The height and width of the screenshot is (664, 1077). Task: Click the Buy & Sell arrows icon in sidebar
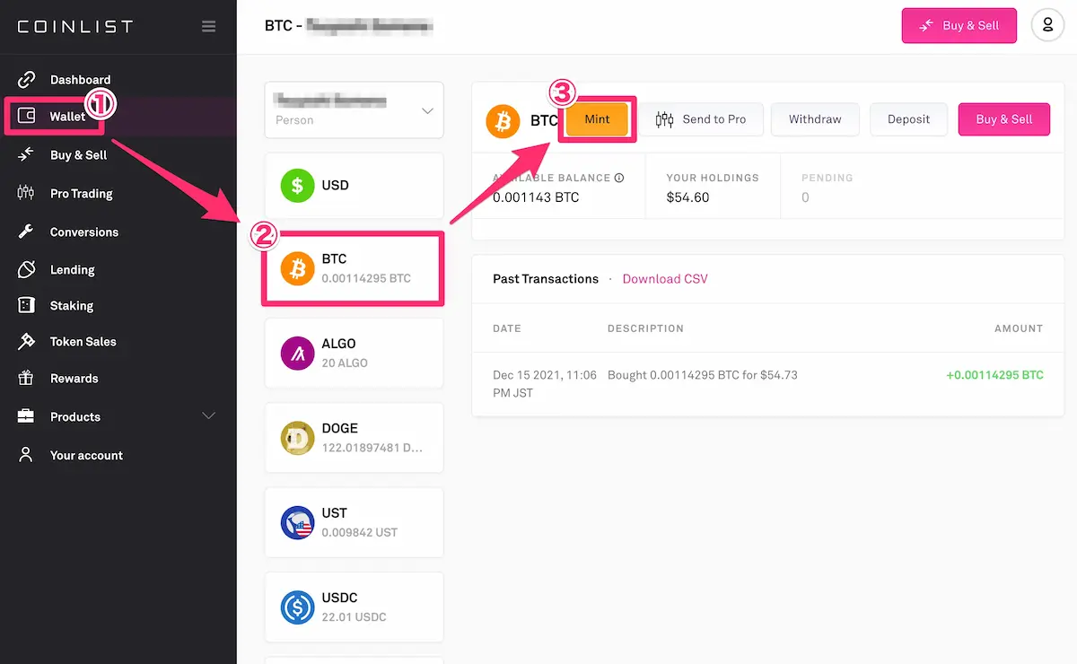point(27,154)
